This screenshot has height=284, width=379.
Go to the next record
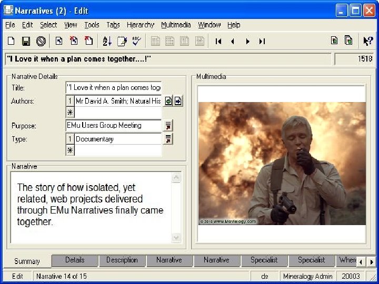(x=247, y=42)
